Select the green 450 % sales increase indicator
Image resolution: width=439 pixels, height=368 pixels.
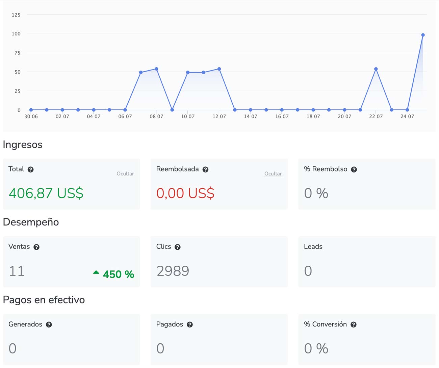coord(113,274)
